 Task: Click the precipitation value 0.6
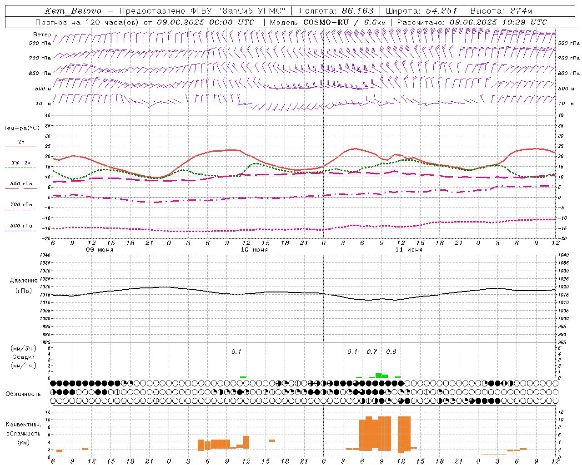point(391,351)
